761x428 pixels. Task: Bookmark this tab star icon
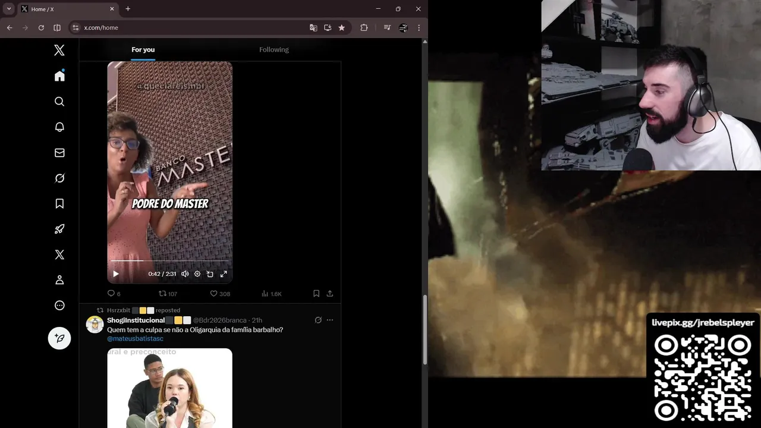tap(342, 27)
